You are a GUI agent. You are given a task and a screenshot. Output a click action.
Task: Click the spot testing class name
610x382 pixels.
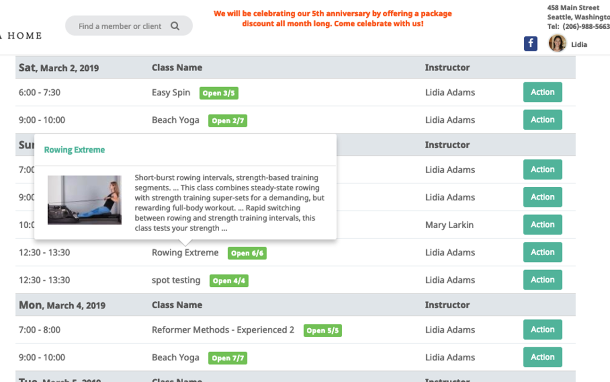click(x=176, y=280)
